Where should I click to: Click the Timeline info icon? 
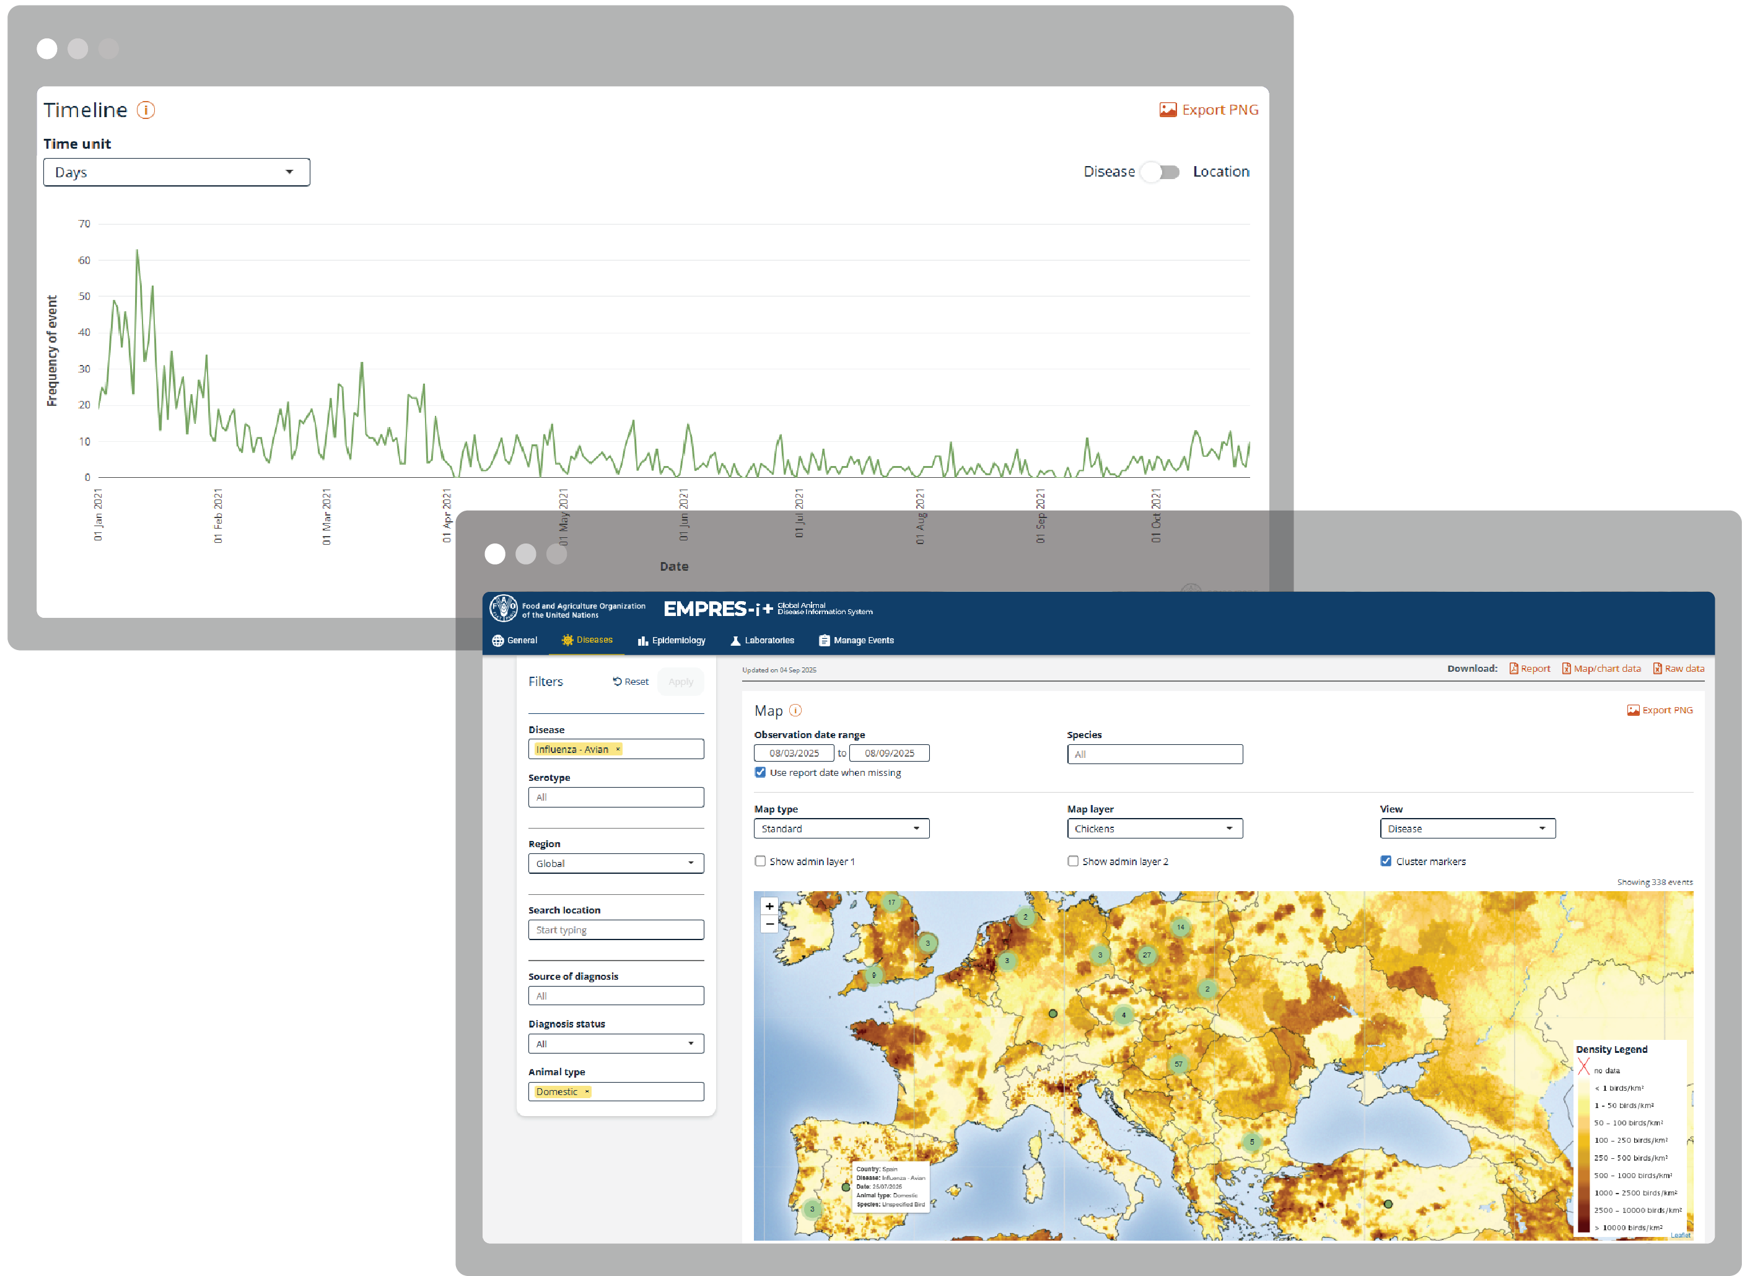146,110
